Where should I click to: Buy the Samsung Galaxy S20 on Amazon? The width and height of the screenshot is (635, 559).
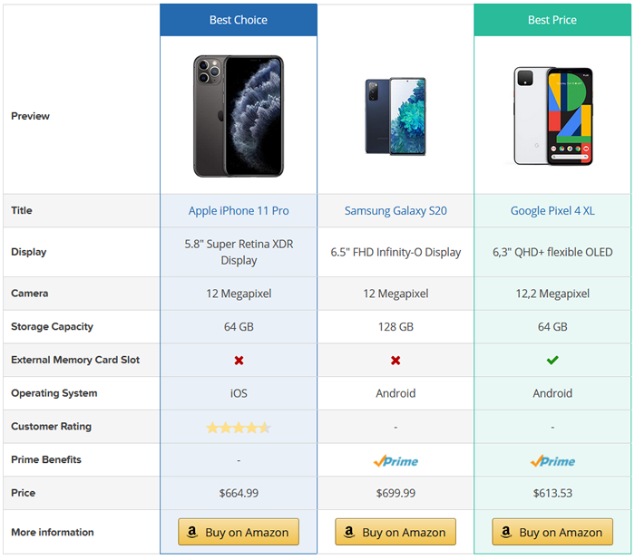pos(396,532)
